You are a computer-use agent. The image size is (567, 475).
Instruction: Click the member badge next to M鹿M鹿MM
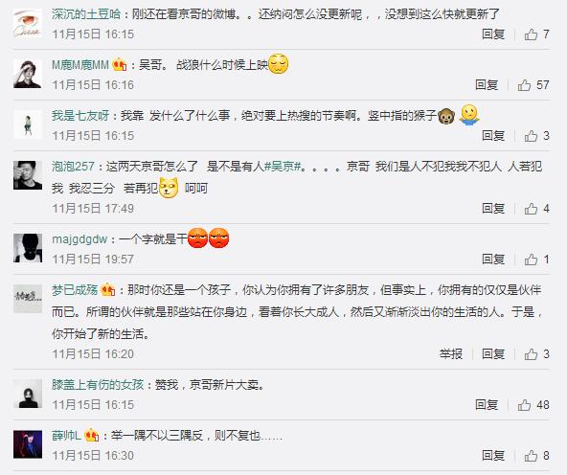(x=120, y=65)
